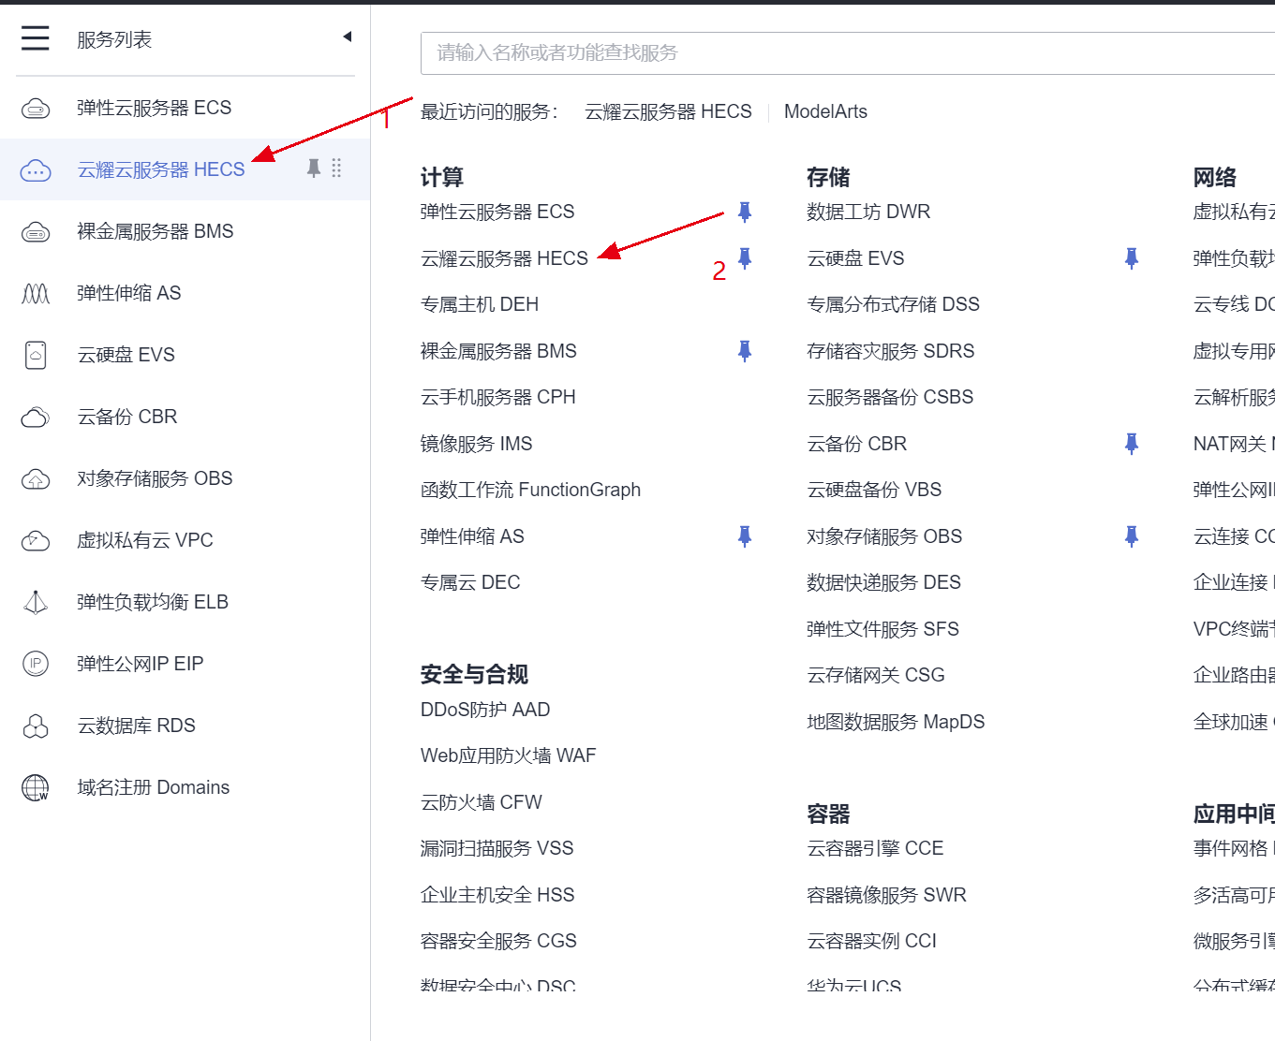Open Web应用防火墙 WAF service
The height and width of the screenshot is (1041, 1275).
[509, 755]
